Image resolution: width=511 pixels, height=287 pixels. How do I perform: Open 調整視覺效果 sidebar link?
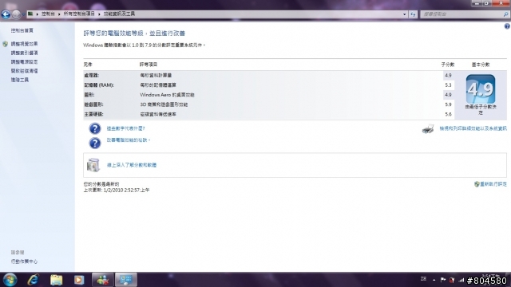pos(24,44)
